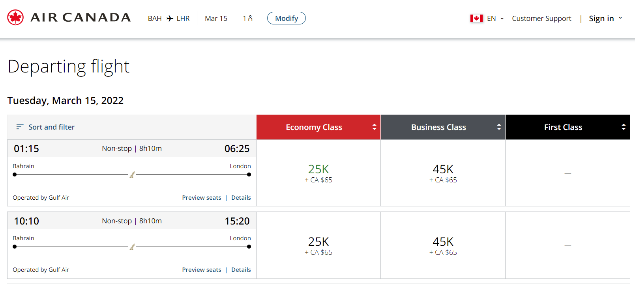Sort by First Class arrows

click(x=624, y=127)
